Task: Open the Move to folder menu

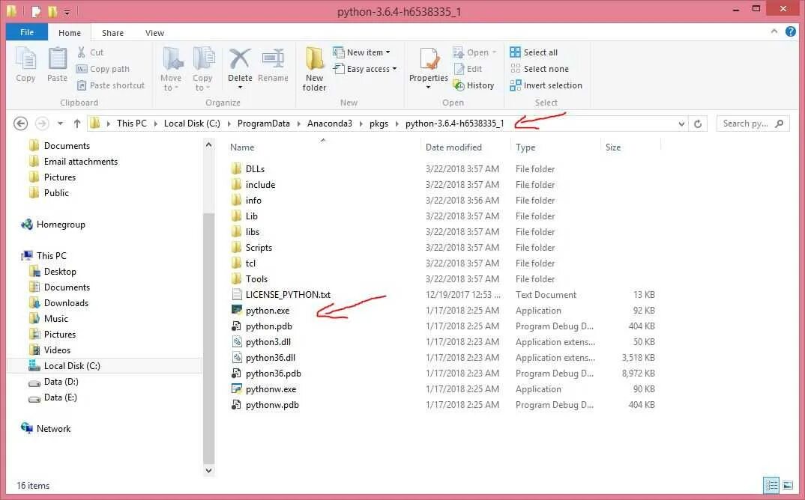Action: [x=171, y=69]
